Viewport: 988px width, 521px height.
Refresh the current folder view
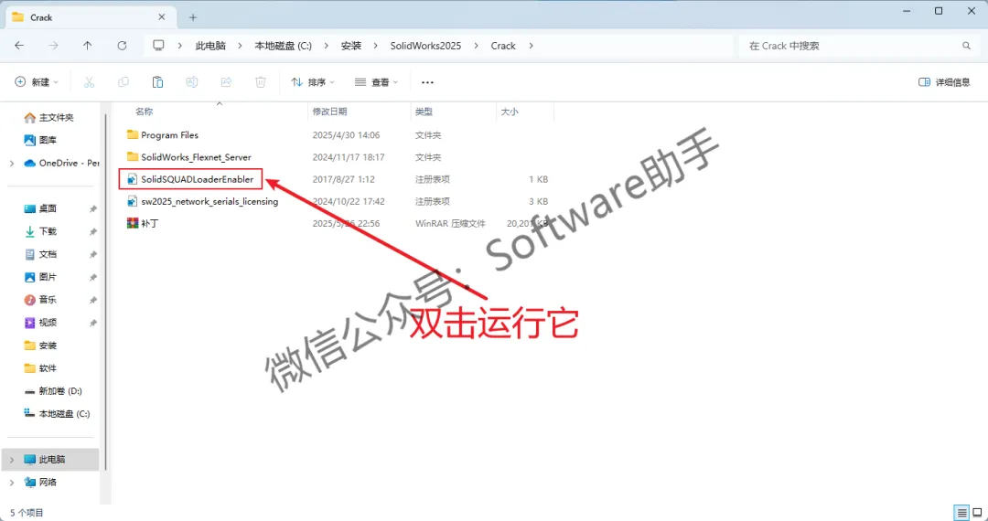pyautogui.click(x=123, y=46)
